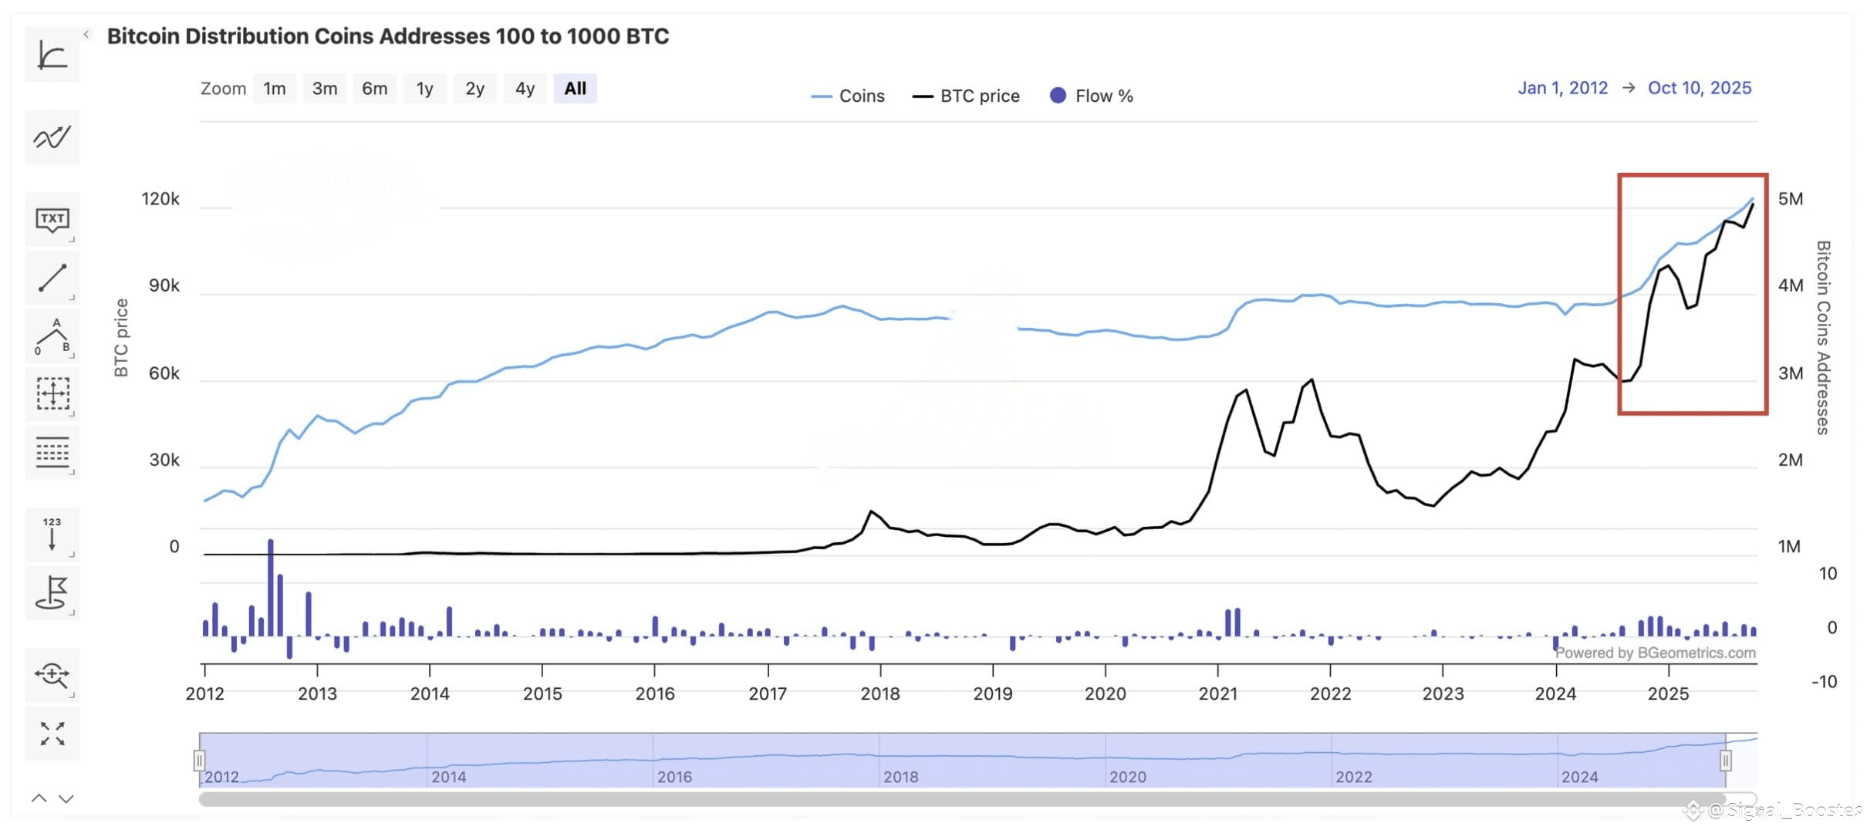Open the Indicators tool at the toolbar top
Image resolution: width=1867 pixels, height=830 pixels.
(x=52, y=55)
